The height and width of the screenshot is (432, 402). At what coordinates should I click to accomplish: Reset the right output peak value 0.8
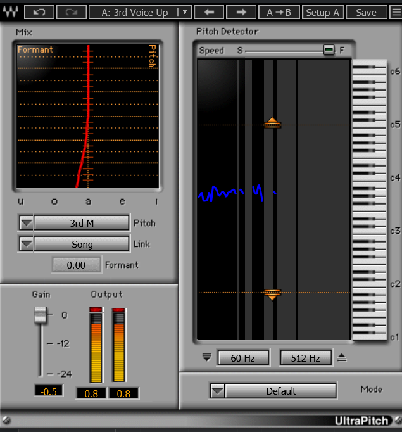tap(123, 393)
